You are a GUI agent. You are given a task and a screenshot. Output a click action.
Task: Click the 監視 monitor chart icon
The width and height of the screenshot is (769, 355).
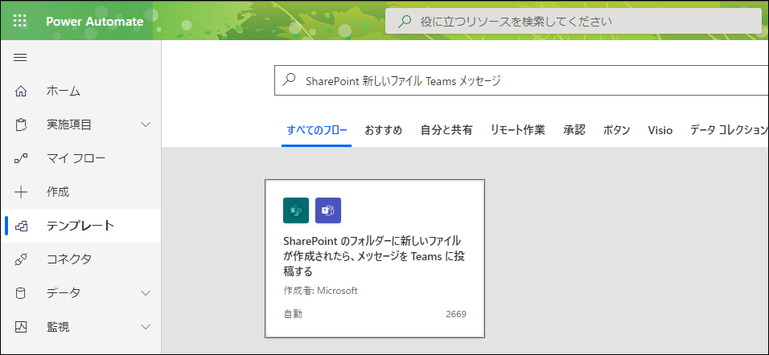coord(21,327)
